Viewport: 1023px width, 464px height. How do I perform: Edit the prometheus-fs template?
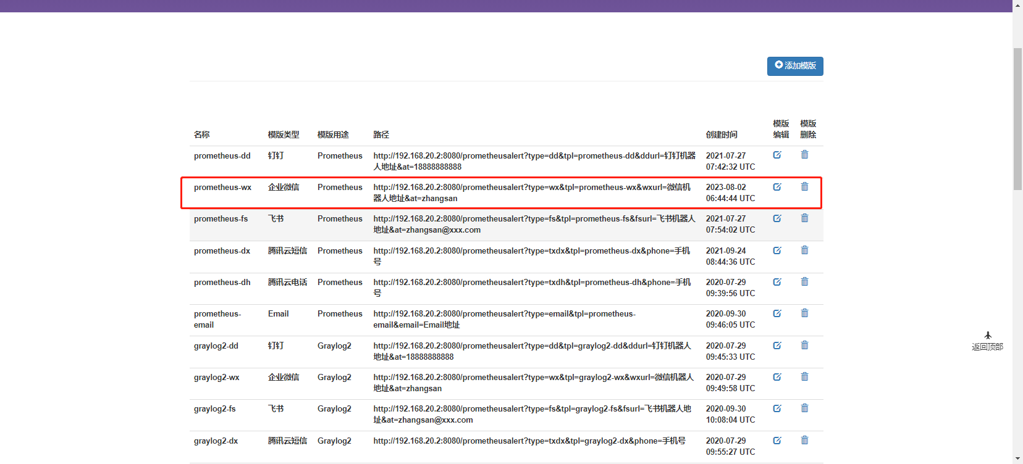[x=777, y=218]
